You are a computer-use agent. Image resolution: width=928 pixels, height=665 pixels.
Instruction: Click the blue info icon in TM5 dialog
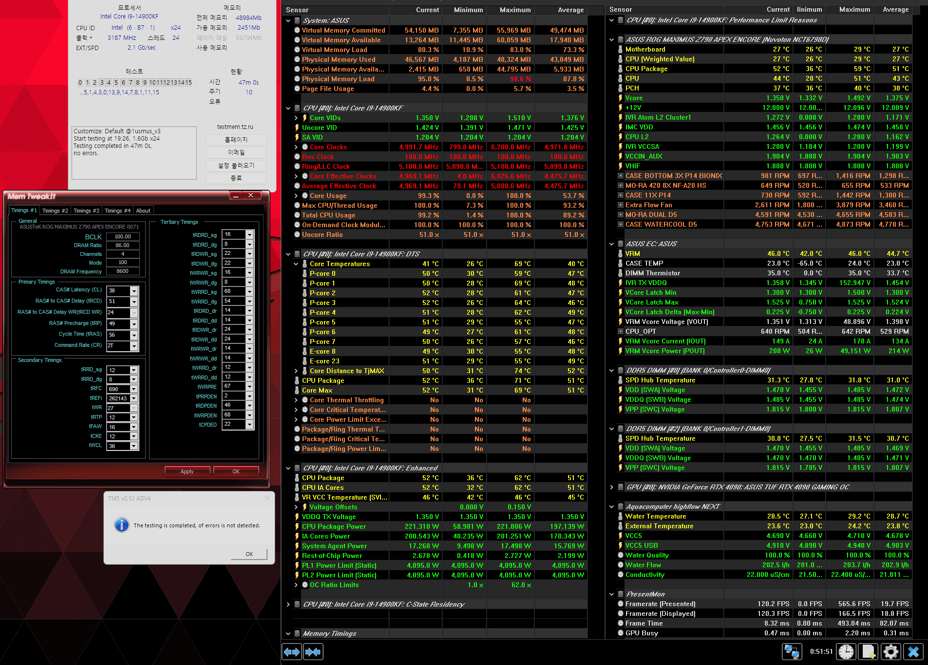point(121,525)
